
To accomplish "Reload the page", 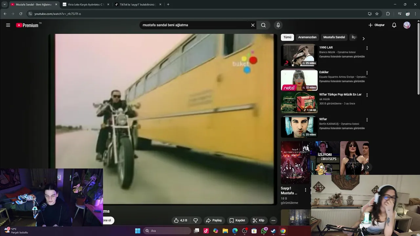I will (x=21, y=14).
